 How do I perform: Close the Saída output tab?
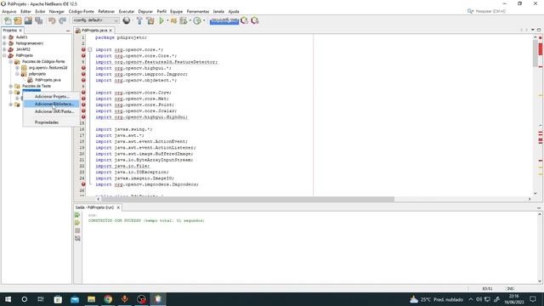tap(118, 207)
